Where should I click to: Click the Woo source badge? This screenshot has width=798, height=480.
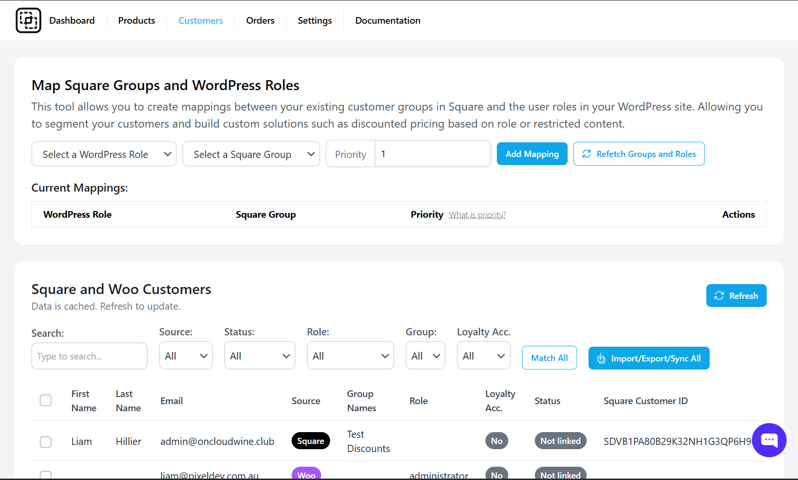tap(306, 474)
